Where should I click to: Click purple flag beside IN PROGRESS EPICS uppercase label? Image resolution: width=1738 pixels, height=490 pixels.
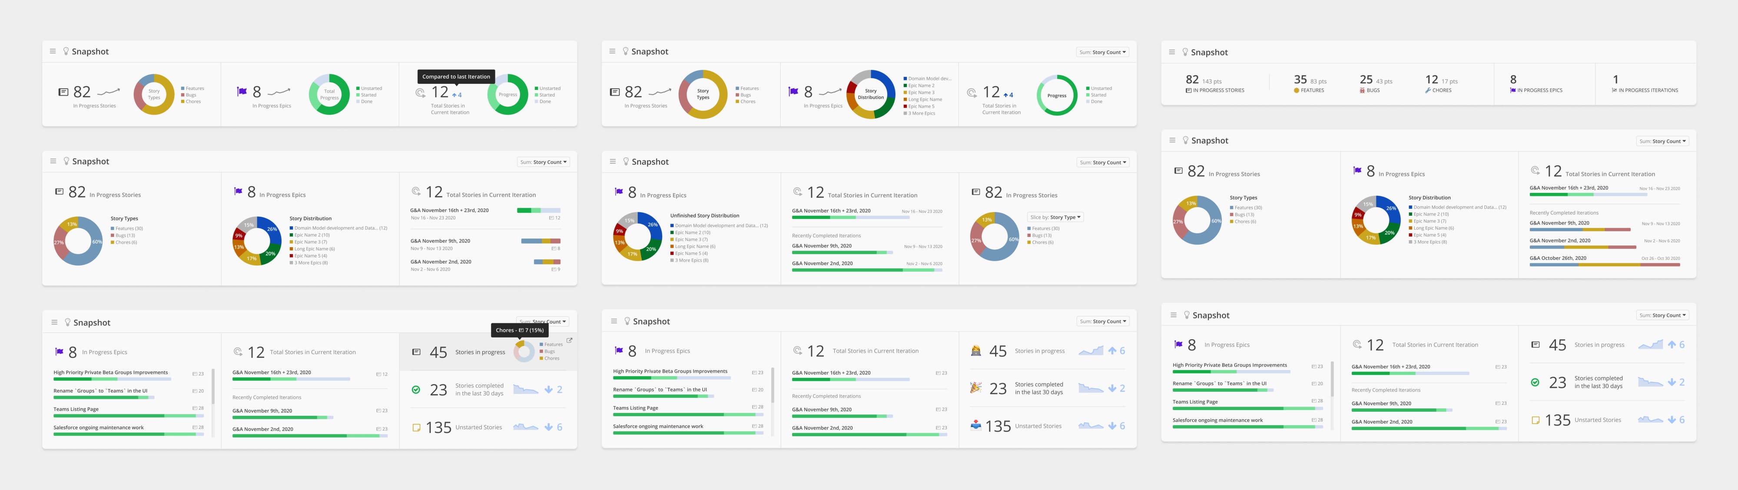click(x=1512, y=90)
